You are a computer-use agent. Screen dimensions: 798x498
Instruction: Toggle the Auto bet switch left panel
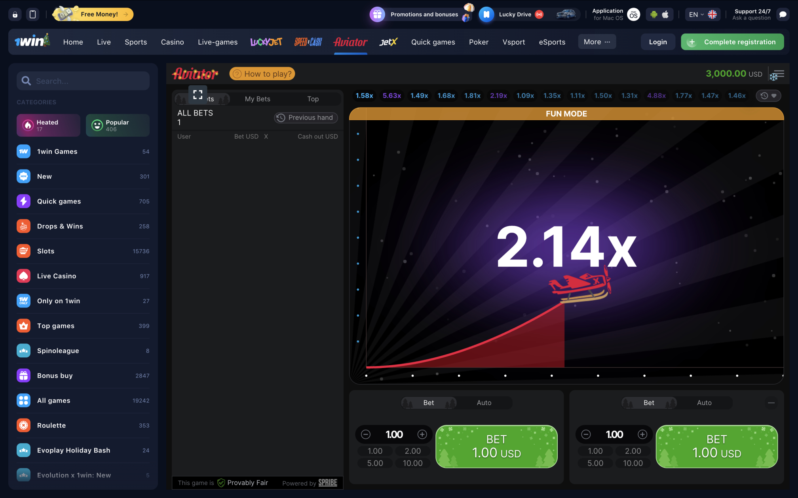click(484, 402)
